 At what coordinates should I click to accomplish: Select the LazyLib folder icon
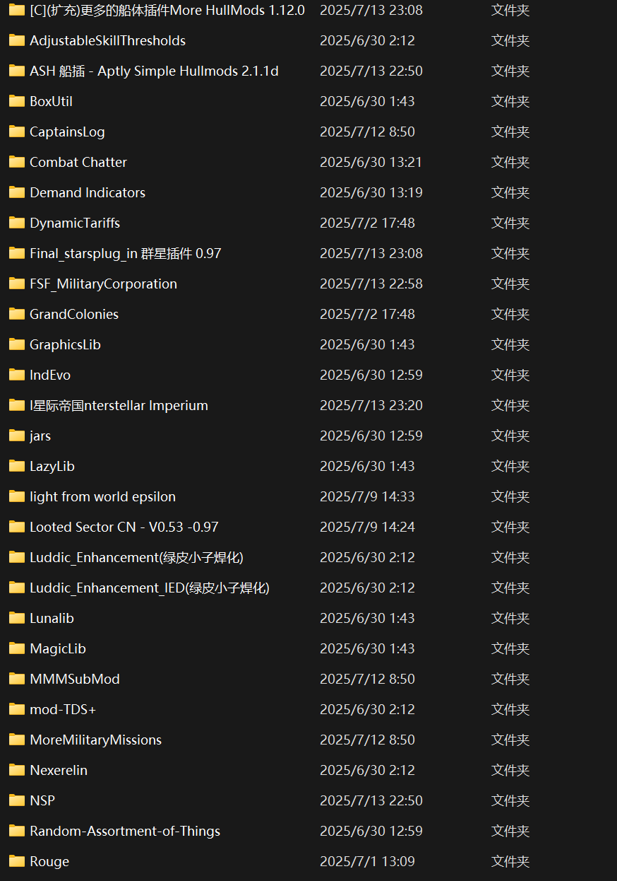click(x=17, y=466)
